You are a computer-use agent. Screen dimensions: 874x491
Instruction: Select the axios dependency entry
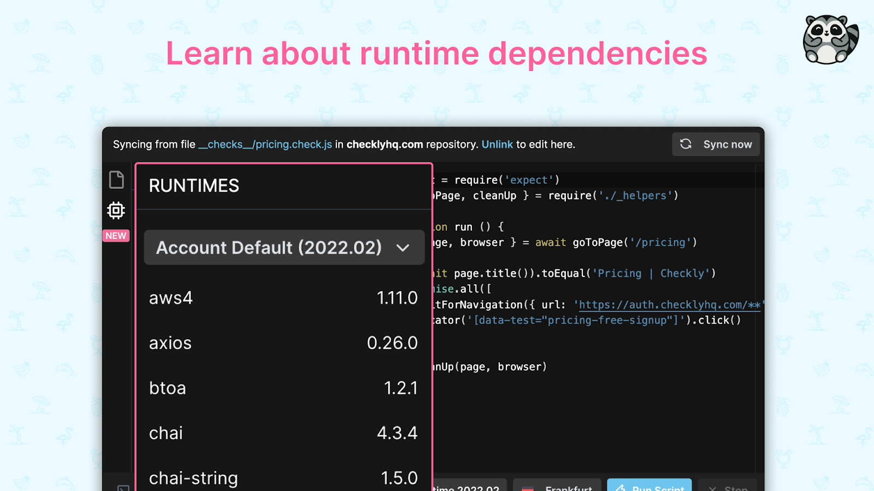click(x=283, y=343)
